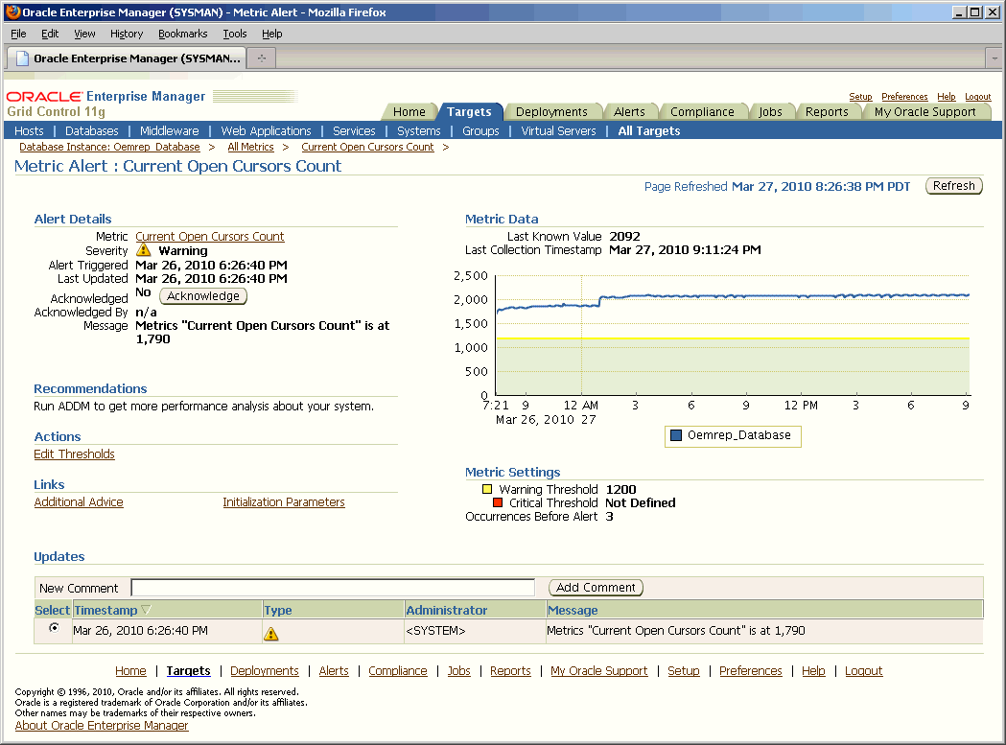1006x745 pixels.
Task: Click footer Deployments link
Action: (265, 670)
